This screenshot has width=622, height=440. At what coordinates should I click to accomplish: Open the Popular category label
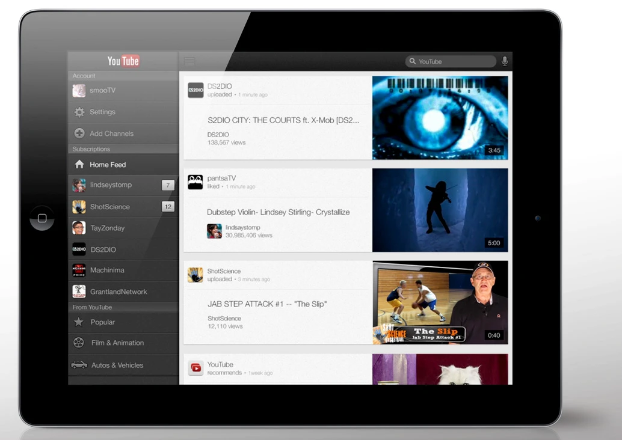(x=102, y=322)
